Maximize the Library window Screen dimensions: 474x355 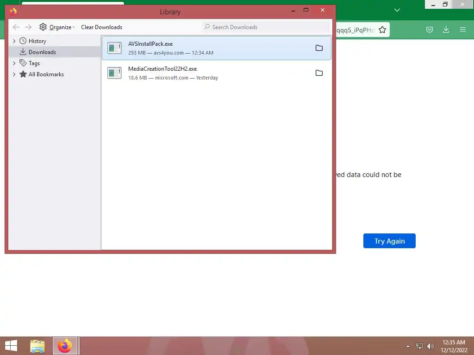click(x=306, y=10)
